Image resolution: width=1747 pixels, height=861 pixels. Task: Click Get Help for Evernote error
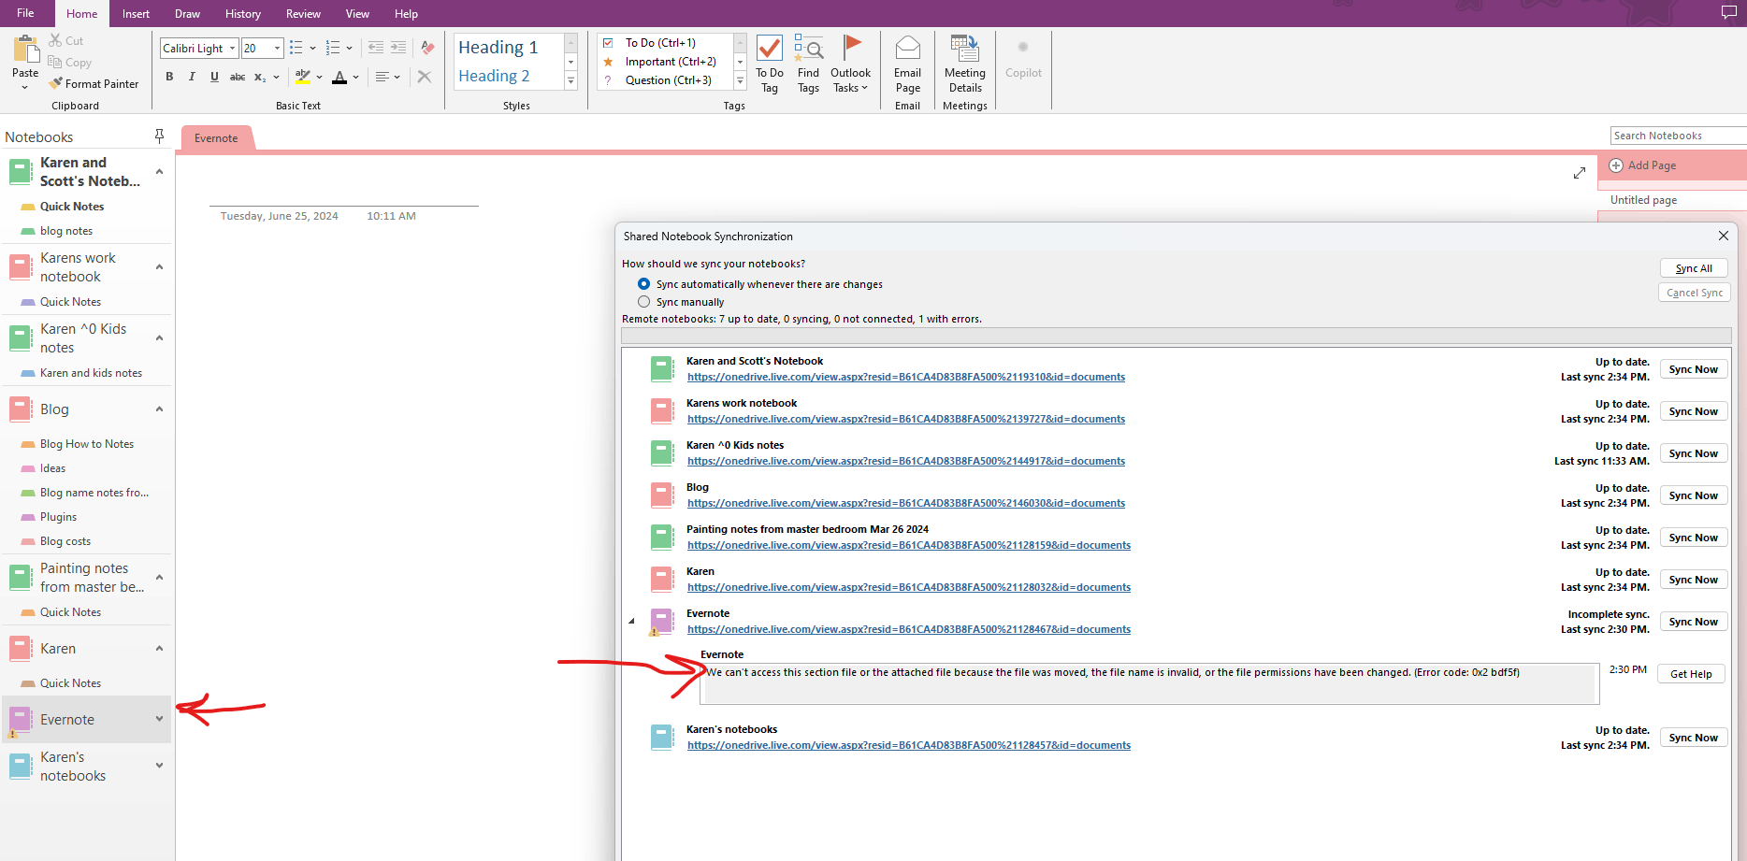tap(1691, 674)
